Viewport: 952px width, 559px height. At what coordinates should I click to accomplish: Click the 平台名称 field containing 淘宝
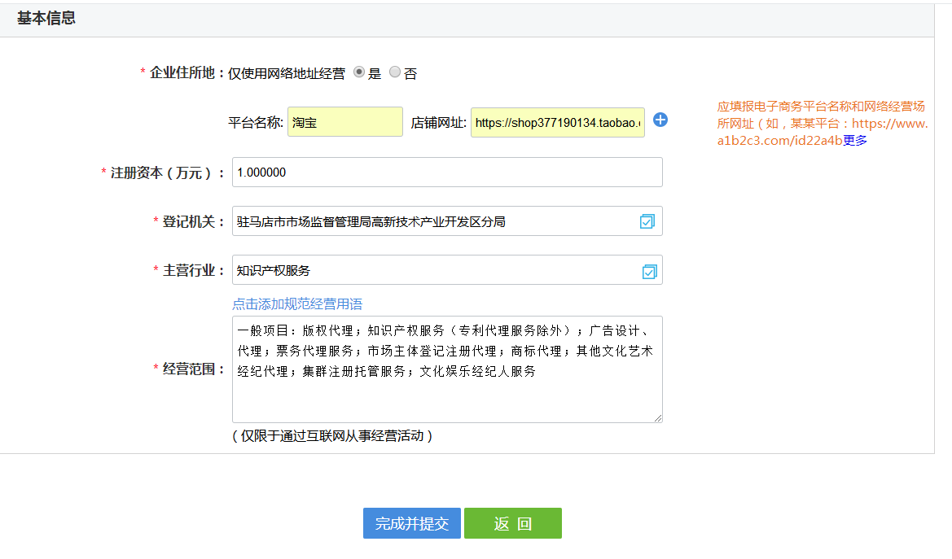tap(344, 122)
